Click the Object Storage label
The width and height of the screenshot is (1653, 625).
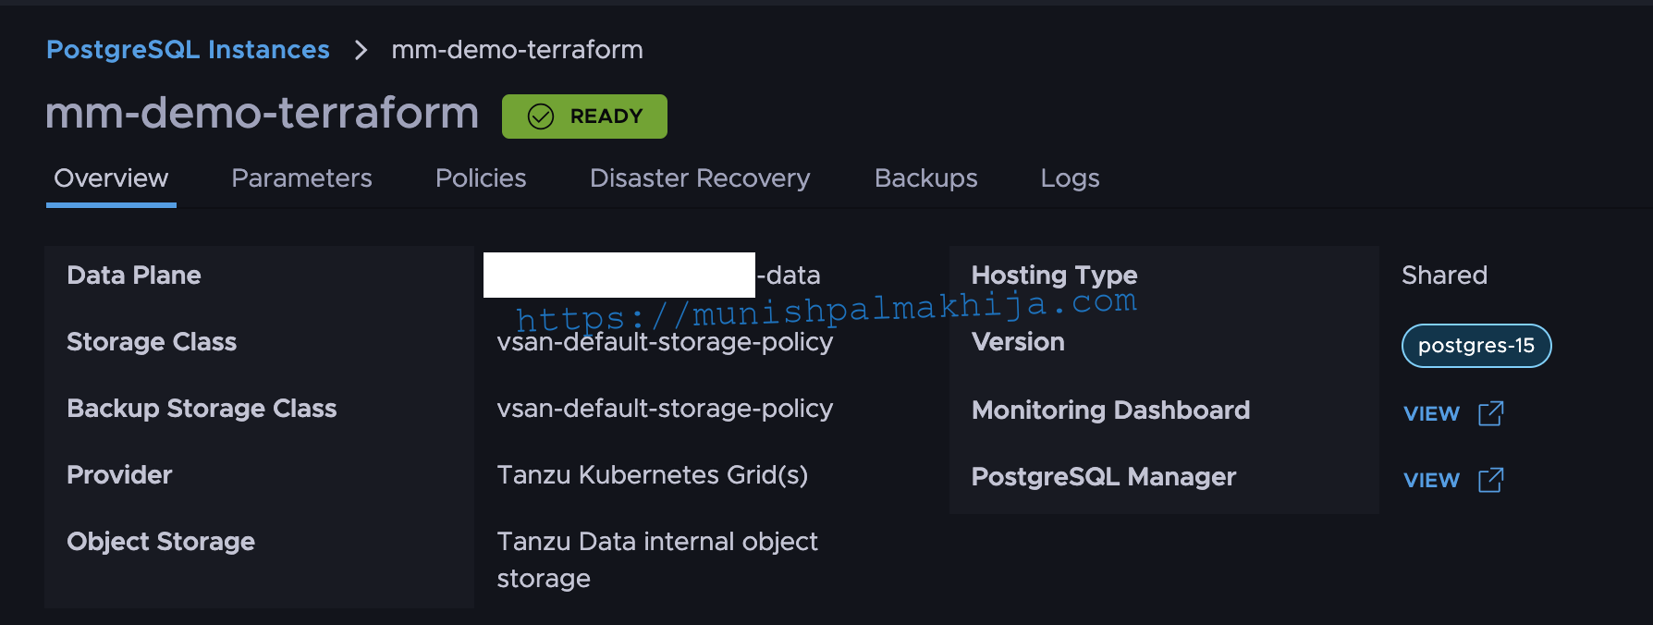click(161, 542)
